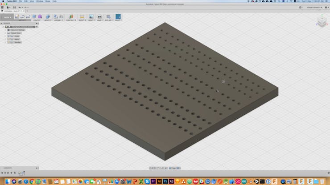Click the Inspect measure icon
Screen dimensions: 330x185
pyautogui.click(x=82, y=16)
